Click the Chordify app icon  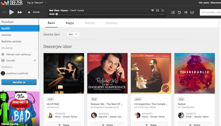coord(3,60)
